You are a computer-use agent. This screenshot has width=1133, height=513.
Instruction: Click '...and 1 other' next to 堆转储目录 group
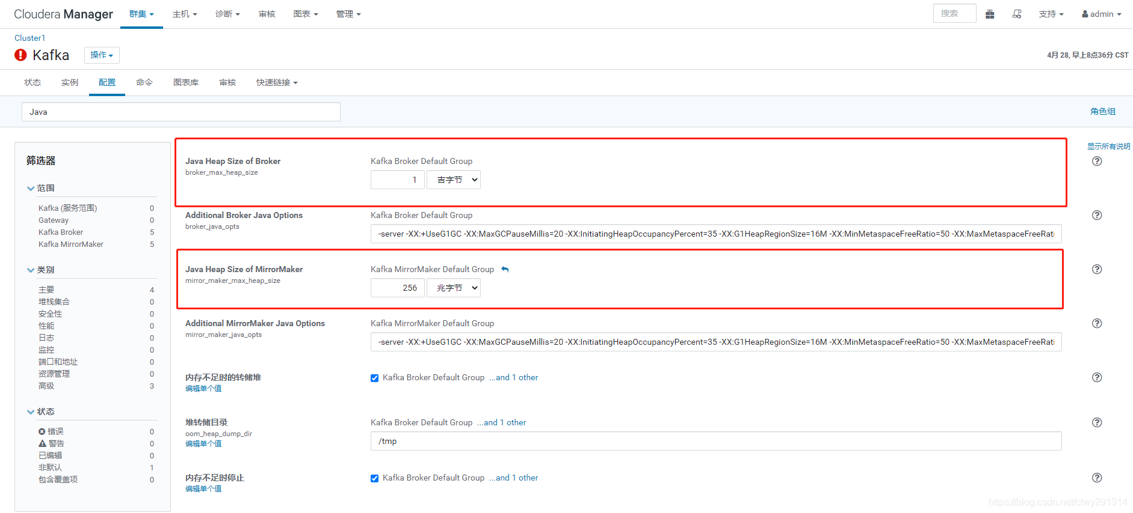[x=502, y=422]
